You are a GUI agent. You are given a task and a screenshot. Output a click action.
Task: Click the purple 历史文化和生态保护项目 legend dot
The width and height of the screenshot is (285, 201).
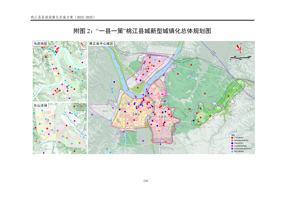click(232, 149)
